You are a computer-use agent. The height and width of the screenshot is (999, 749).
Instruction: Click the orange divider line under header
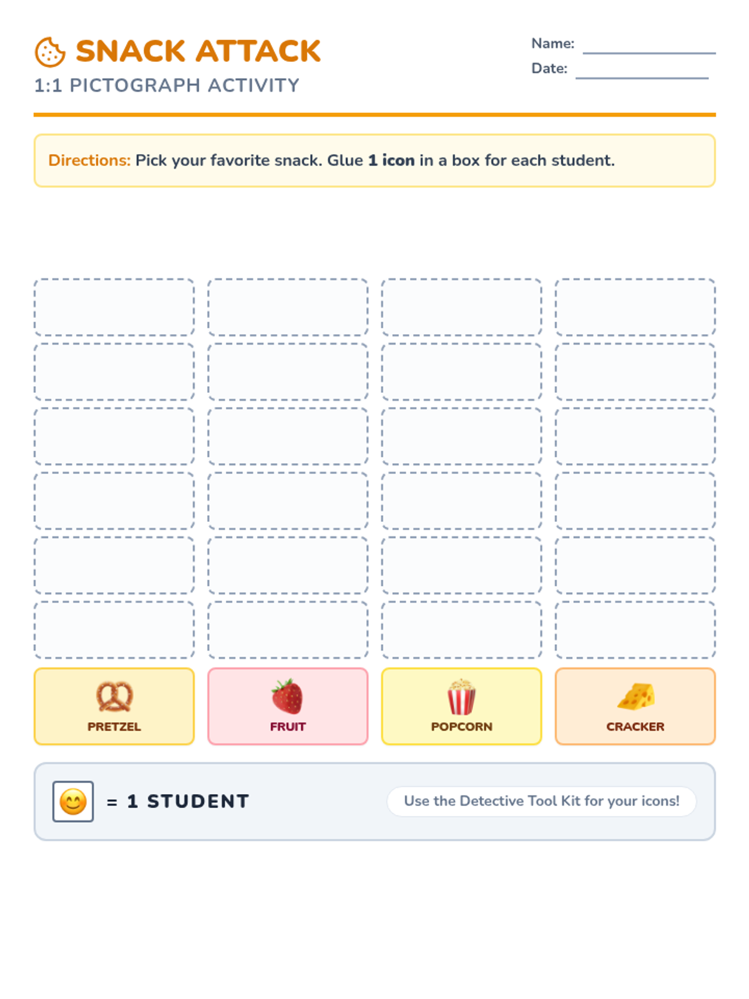coord(374,115)
